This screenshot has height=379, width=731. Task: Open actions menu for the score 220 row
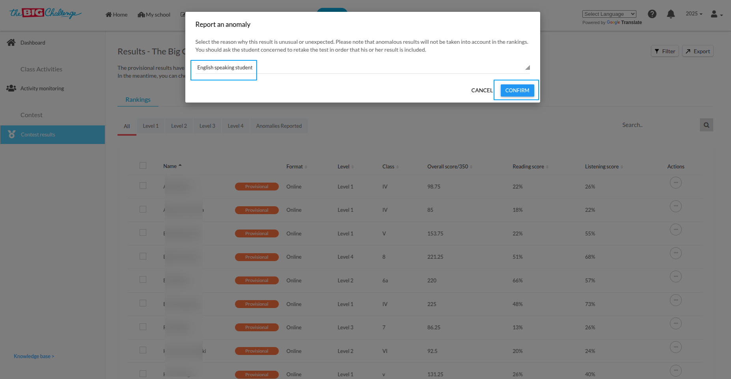(x=676, y=276)
